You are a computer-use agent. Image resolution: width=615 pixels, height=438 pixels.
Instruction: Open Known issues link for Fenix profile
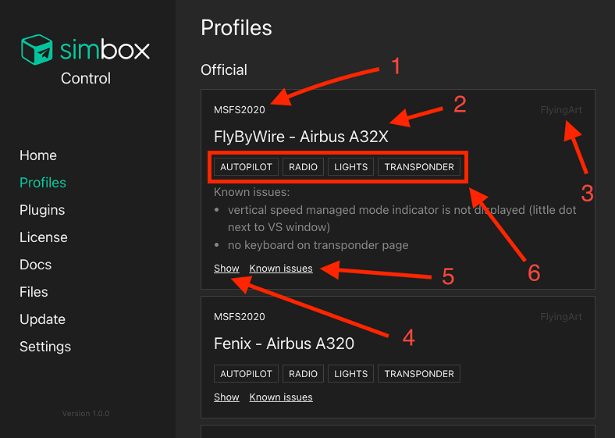tap(281, 397)
